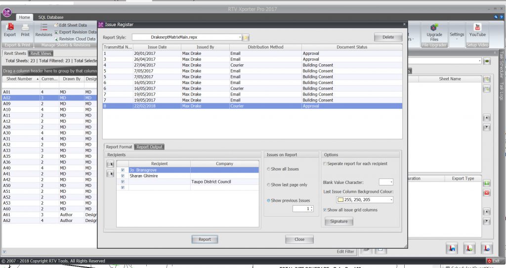Open the SQL Database ribbon tab
Image resolution: width=506 pixels, height=268 pixels.
[x=51, y=17]
